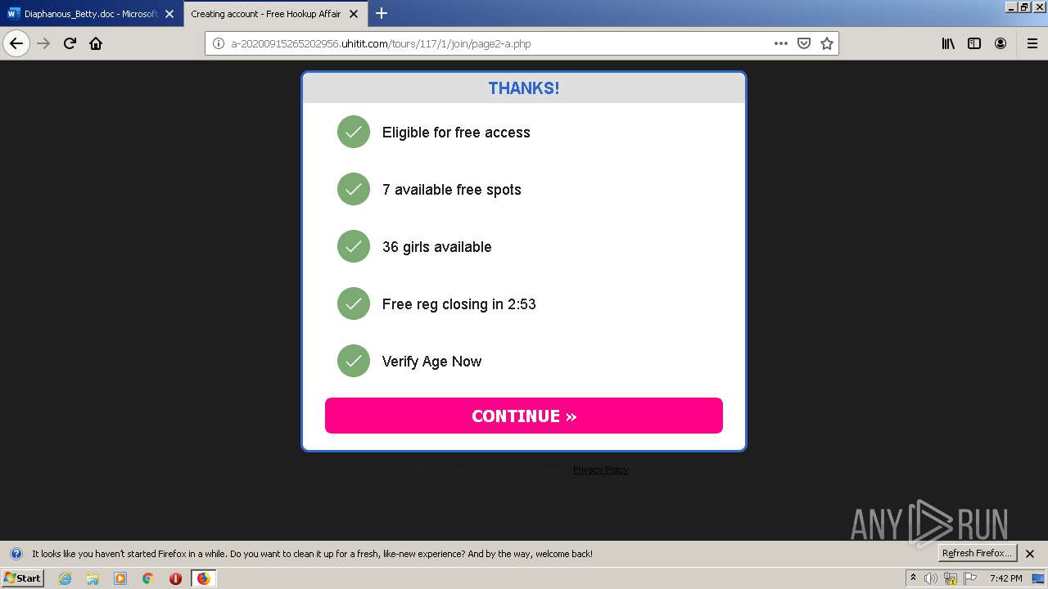The image size is (1048, 589).
Task: Reload the current page
Action: coord(70,43)
